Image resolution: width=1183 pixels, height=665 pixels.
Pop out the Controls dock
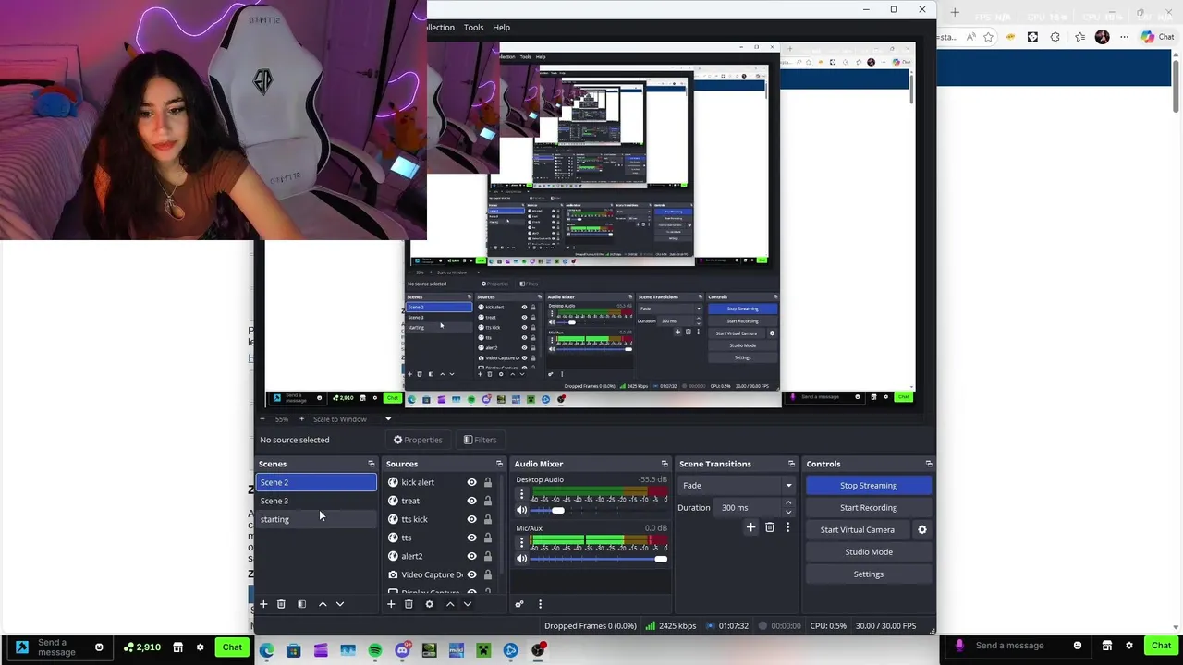pos(929,464)
